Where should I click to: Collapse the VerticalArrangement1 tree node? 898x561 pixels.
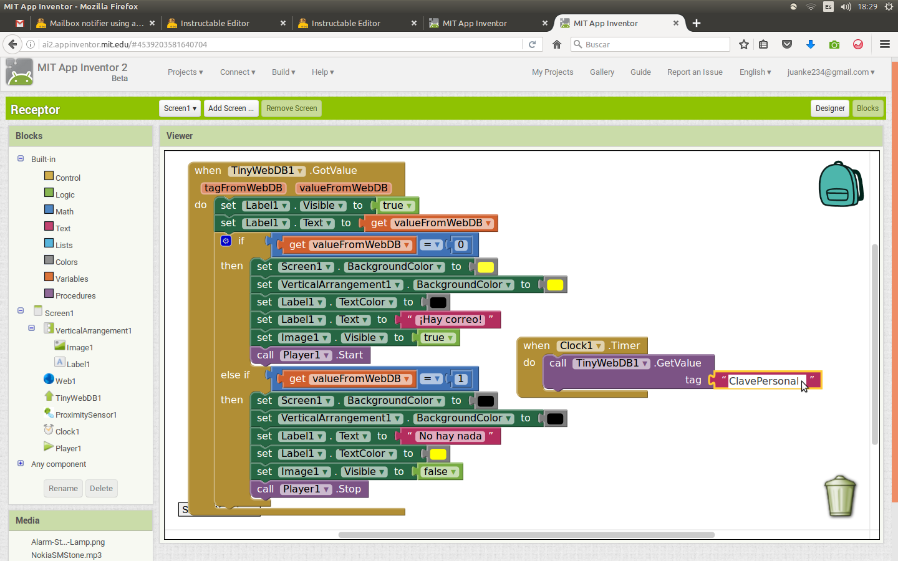[x=32, y=328]
